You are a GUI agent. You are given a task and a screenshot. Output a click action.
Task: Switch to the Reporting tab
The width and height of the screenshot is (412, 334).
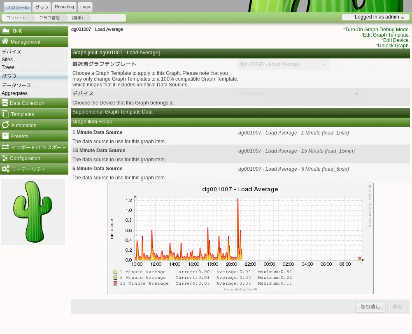click(64, 7)
